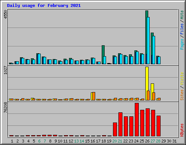Click the cyan Pages legend label
Viewport: 186px width, 145px height.
point(182,44)
